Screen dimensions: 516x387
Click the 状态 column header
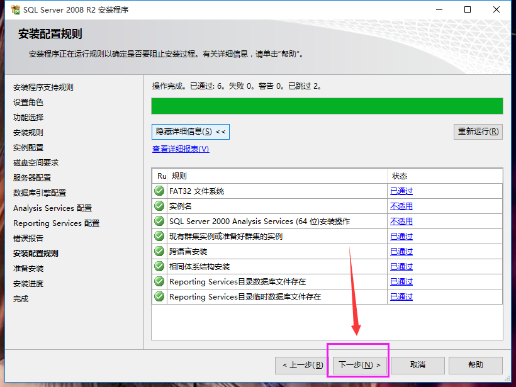445,176
